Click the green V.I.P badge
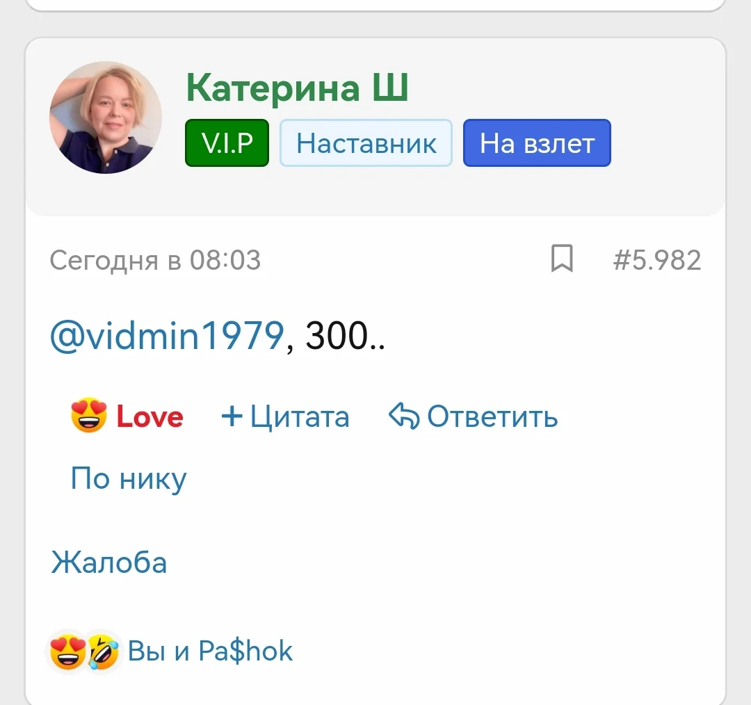751x705 pixels. pyautogui.click(x=227, y=143)
